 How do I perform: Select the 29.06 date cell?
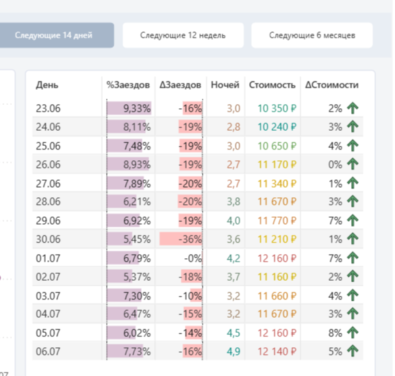[x=48, y=221]
